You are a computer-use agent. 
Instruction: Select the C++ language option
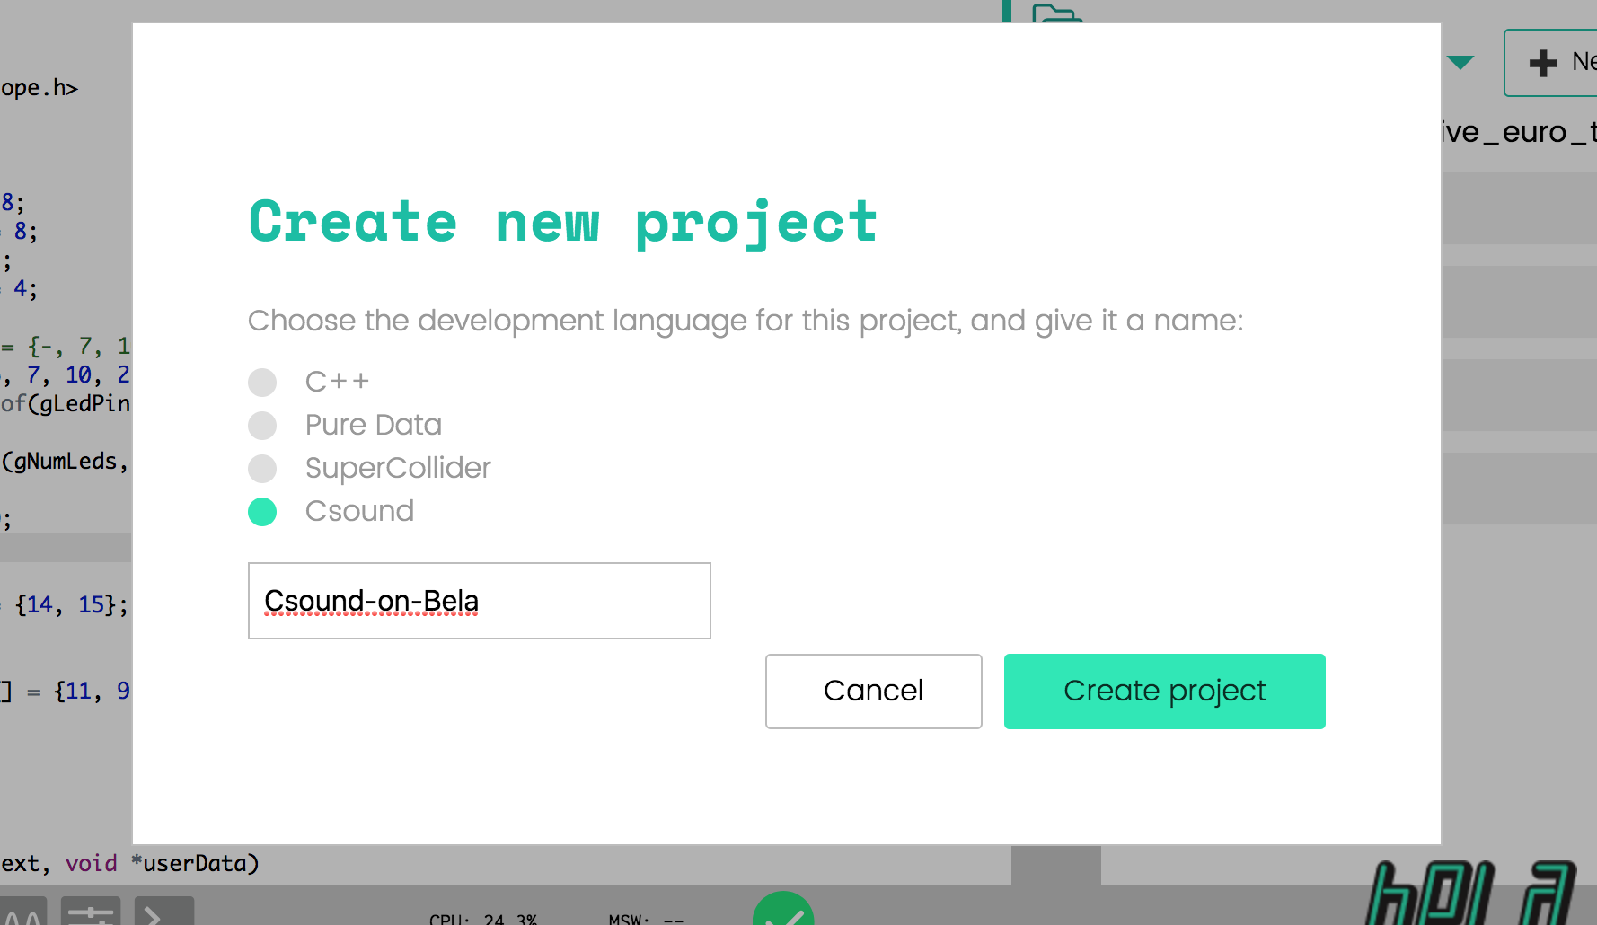click(x=262, y=383)
